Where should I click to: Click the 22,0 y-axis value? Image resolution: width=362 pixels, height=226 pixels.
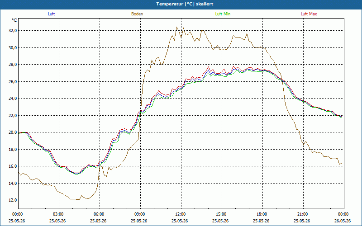(x=13, y=116)
